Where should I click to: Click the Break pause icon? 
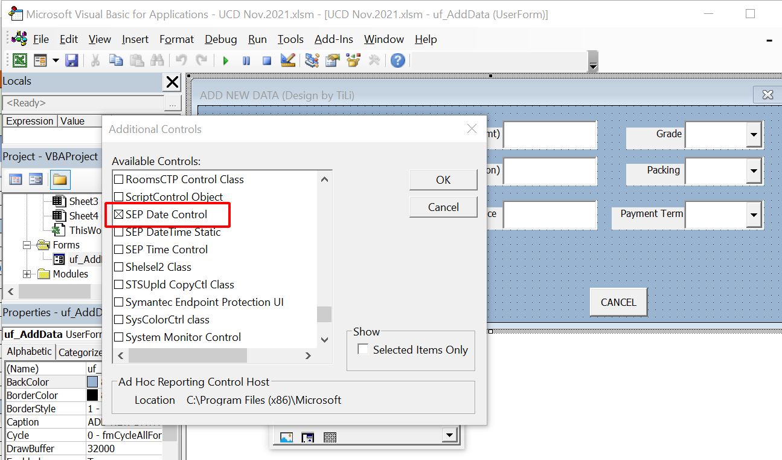(x=246, y=60)
